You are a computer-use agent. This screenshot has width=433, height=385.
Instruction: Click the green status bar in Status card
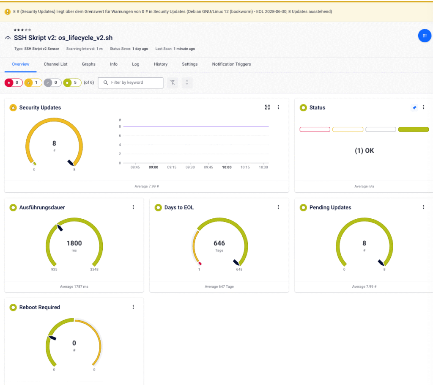pyautogui.click(x=414, y=129)
